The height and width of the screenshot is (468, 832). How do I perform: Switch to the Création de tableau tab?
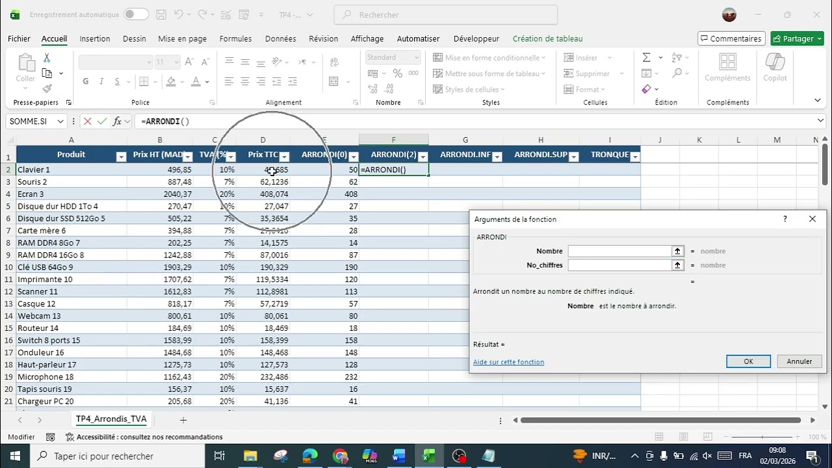pos(547,38)
